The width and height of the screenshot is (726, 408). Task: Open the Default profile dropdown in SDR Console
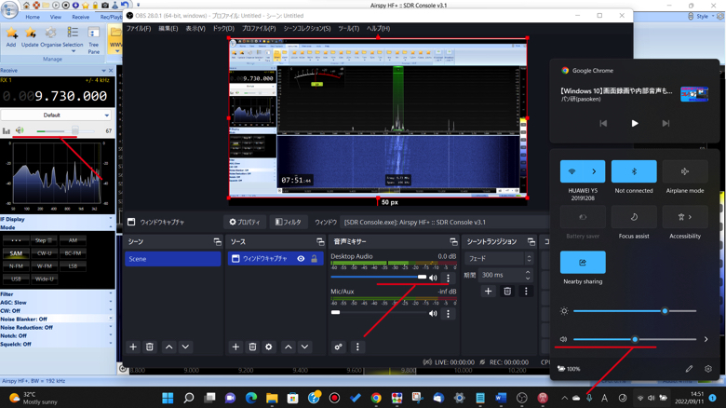pyautogui.click(x=56, y=115)
